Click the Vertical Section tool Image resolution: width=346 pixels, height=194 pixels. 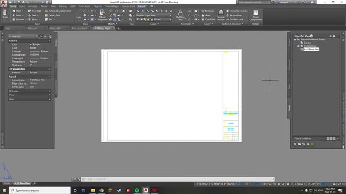tap(221, 15)
